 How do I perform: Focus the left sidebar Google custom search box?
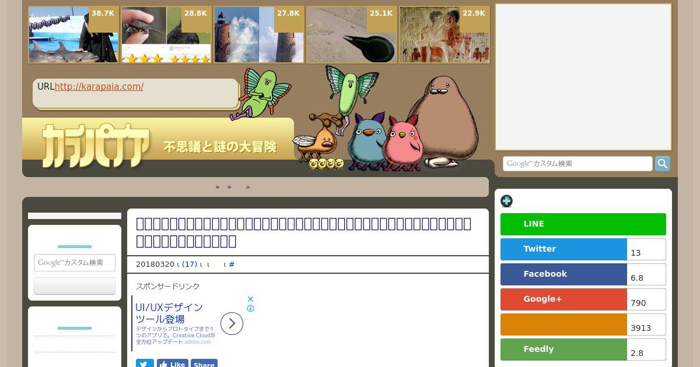[x=75, y=263]
